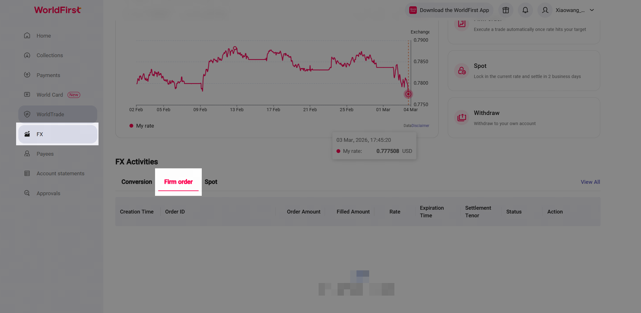Image resolution: width=641 pixels, height=313 pixels.
Task: Click the WorldFirst App badge icon
Action: point(413,10)
